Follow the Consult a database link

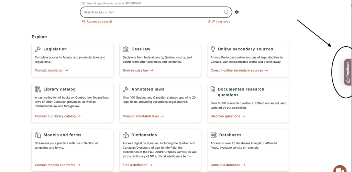pos(228,165)
